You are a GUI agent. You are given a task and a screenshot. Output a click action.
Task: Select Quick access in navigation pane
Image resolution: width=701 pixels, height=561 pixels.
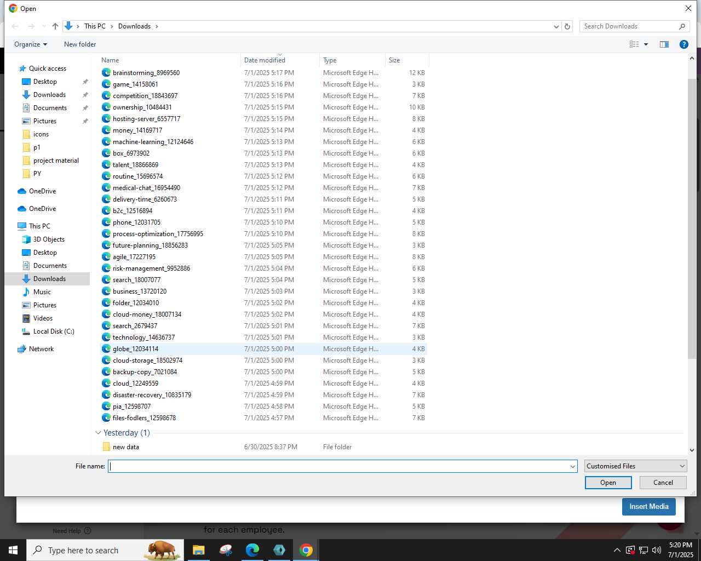click(48, 68)
